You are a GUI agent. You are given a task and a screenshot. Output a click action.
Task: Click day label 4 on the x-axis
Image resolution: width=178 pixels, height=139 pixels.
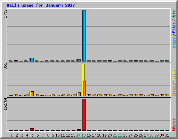[x=27, y=135]
